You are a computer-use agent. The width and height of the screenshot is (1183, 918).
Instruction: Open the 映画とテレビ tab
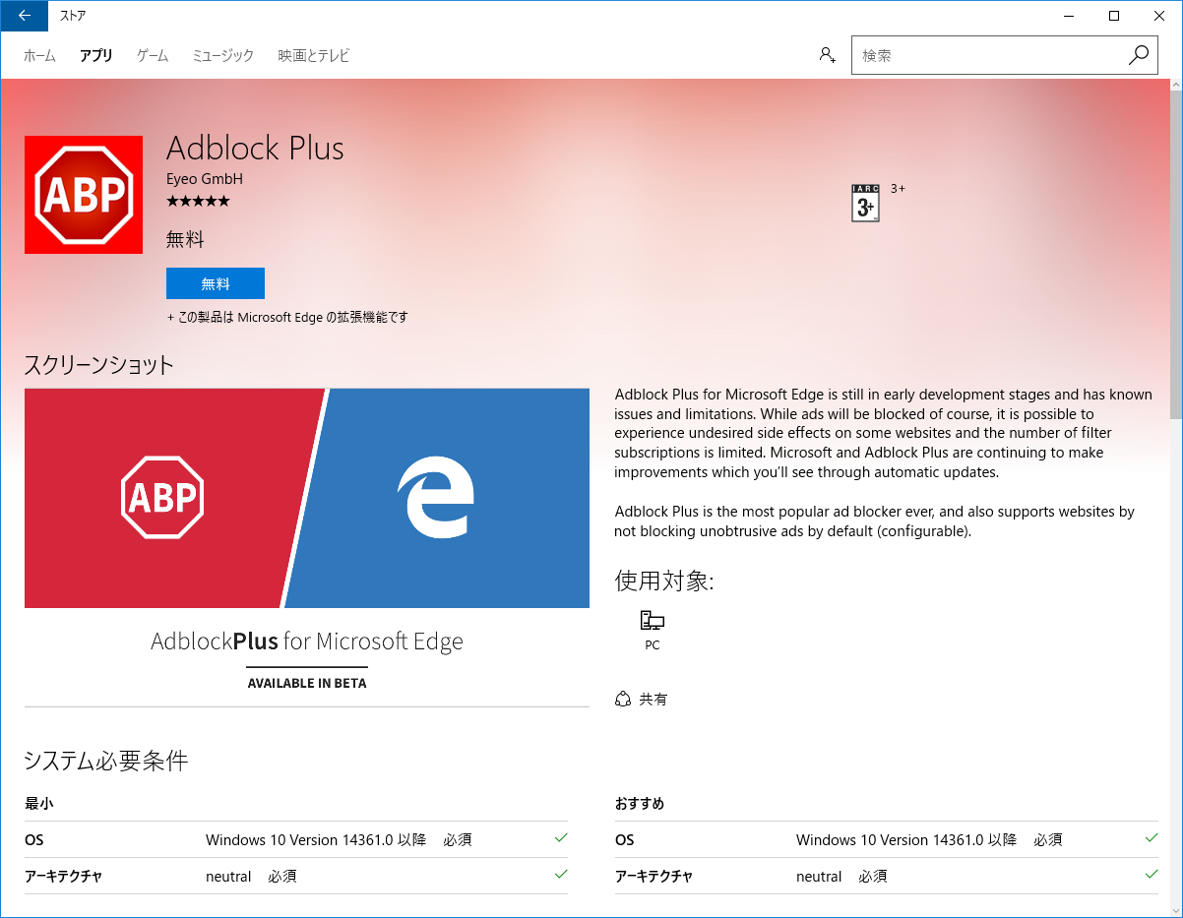[314, 56]
